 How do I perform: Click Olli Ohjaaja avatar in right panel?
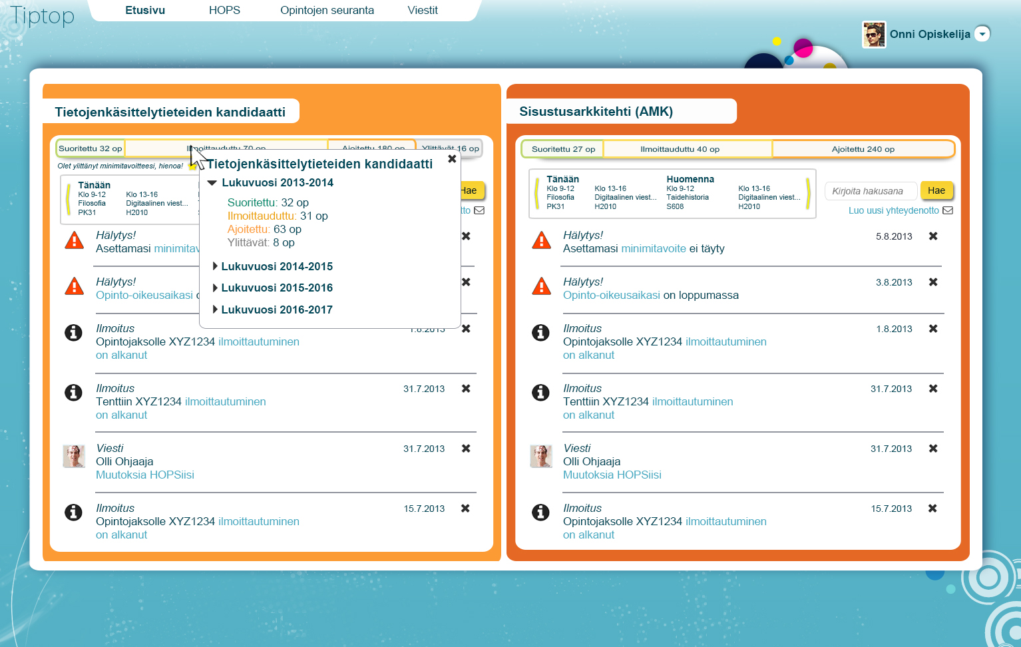[541, 457]
